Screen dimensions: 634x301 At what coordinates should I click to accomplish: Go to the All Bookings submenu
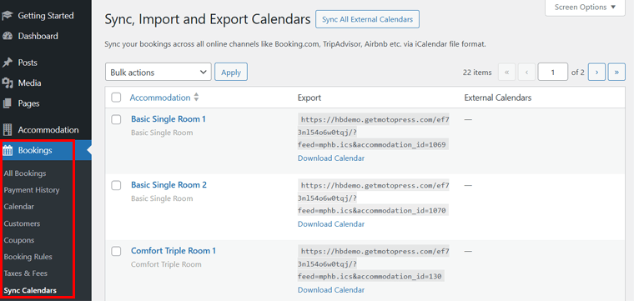[x=25, y=173]
